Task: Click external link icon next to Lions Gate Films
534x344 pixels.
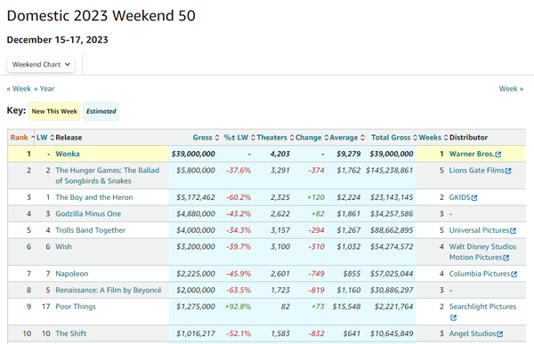Action: click(x=508, y=171)
